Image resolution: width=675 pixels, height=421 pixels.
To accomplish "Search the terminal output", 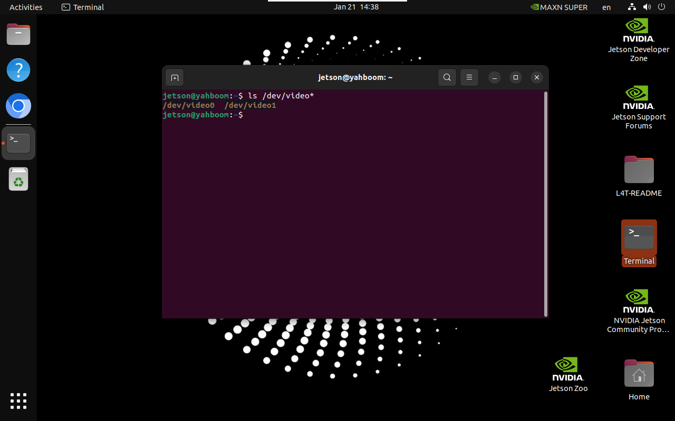I will tap(447, 77).
